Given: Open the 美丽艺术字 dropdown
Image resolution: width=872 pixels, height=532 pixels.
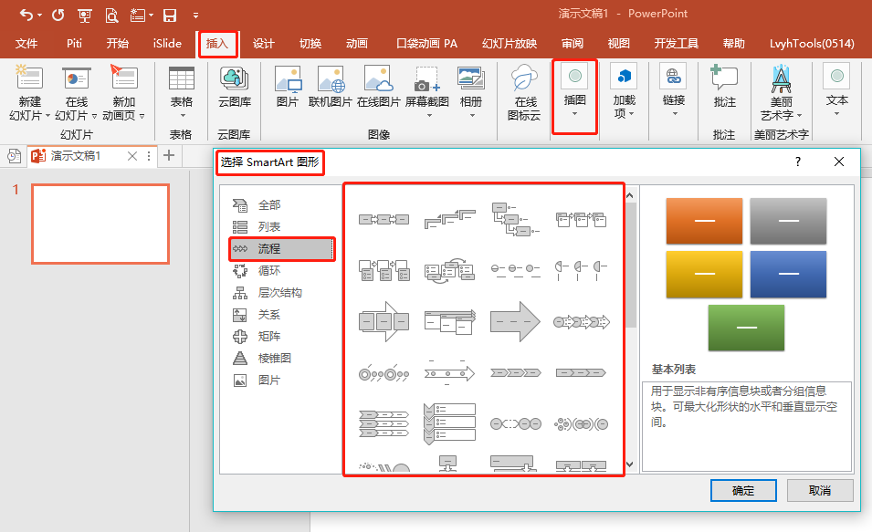Looking at the screenshot, I should pos(799,116).
